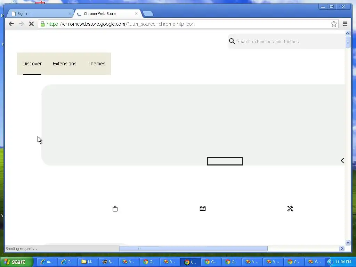Click the green padlock security icon
356x267 pixels.
(42, 24)
